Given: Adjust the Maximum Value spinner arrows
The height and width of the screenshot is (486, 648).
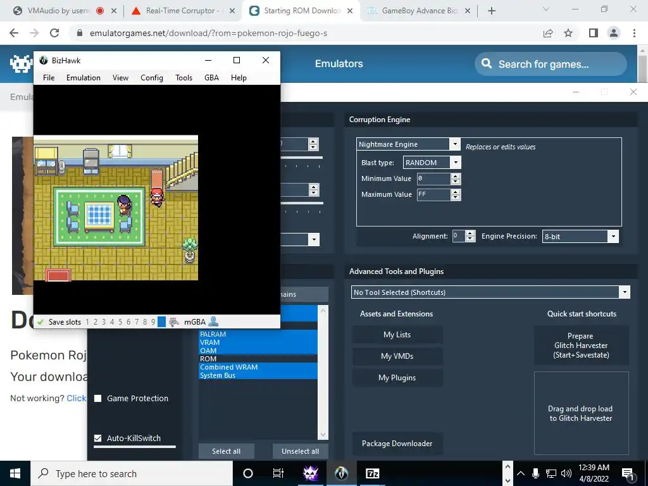Looking at the screenshot, I should 456,194.
